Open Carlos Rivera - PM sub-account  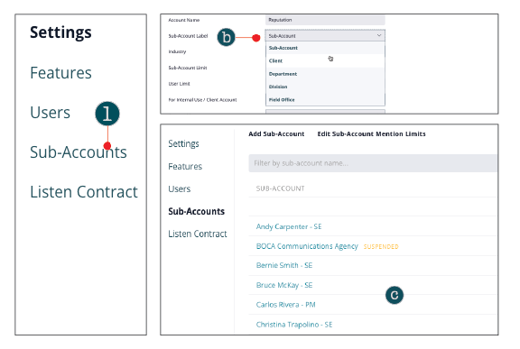pyautogui.click(x=285, y=305)
